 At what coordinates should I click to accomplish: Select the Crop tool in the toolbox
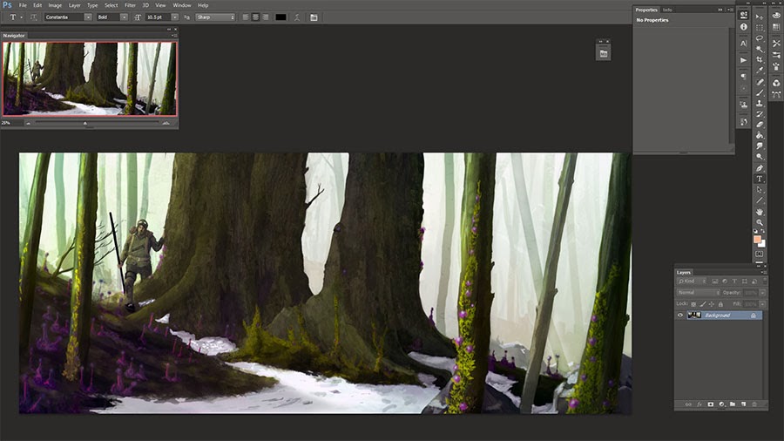760,60
